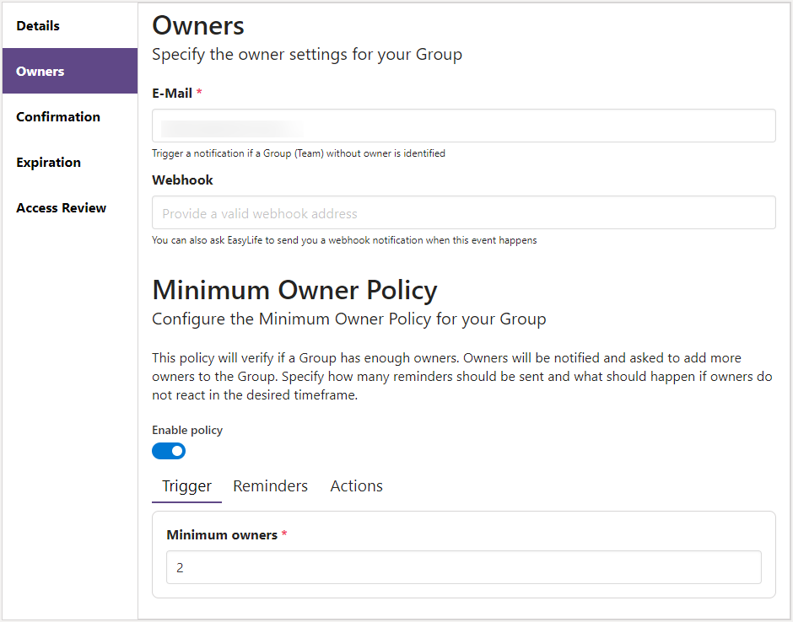
Task: Click the owner notification helper text
Action: [x=297, y=153]
